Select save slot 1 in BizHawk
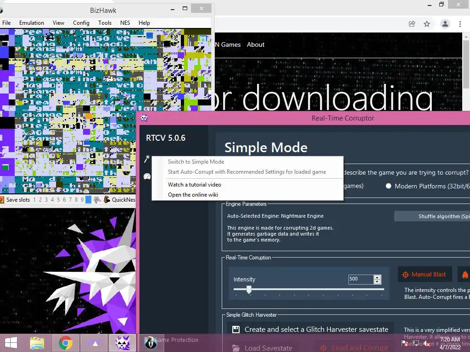Image resolution: width=470 pixels, height=352 pixels. pyautogui.click(x=34, y=200)
